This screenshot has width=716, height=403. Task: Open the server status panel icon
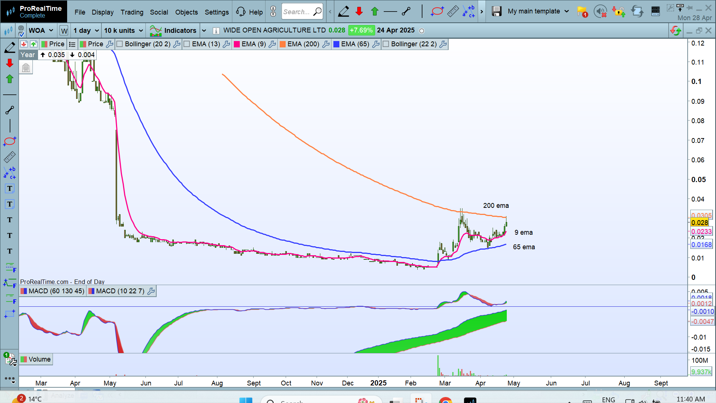point(655,12)
